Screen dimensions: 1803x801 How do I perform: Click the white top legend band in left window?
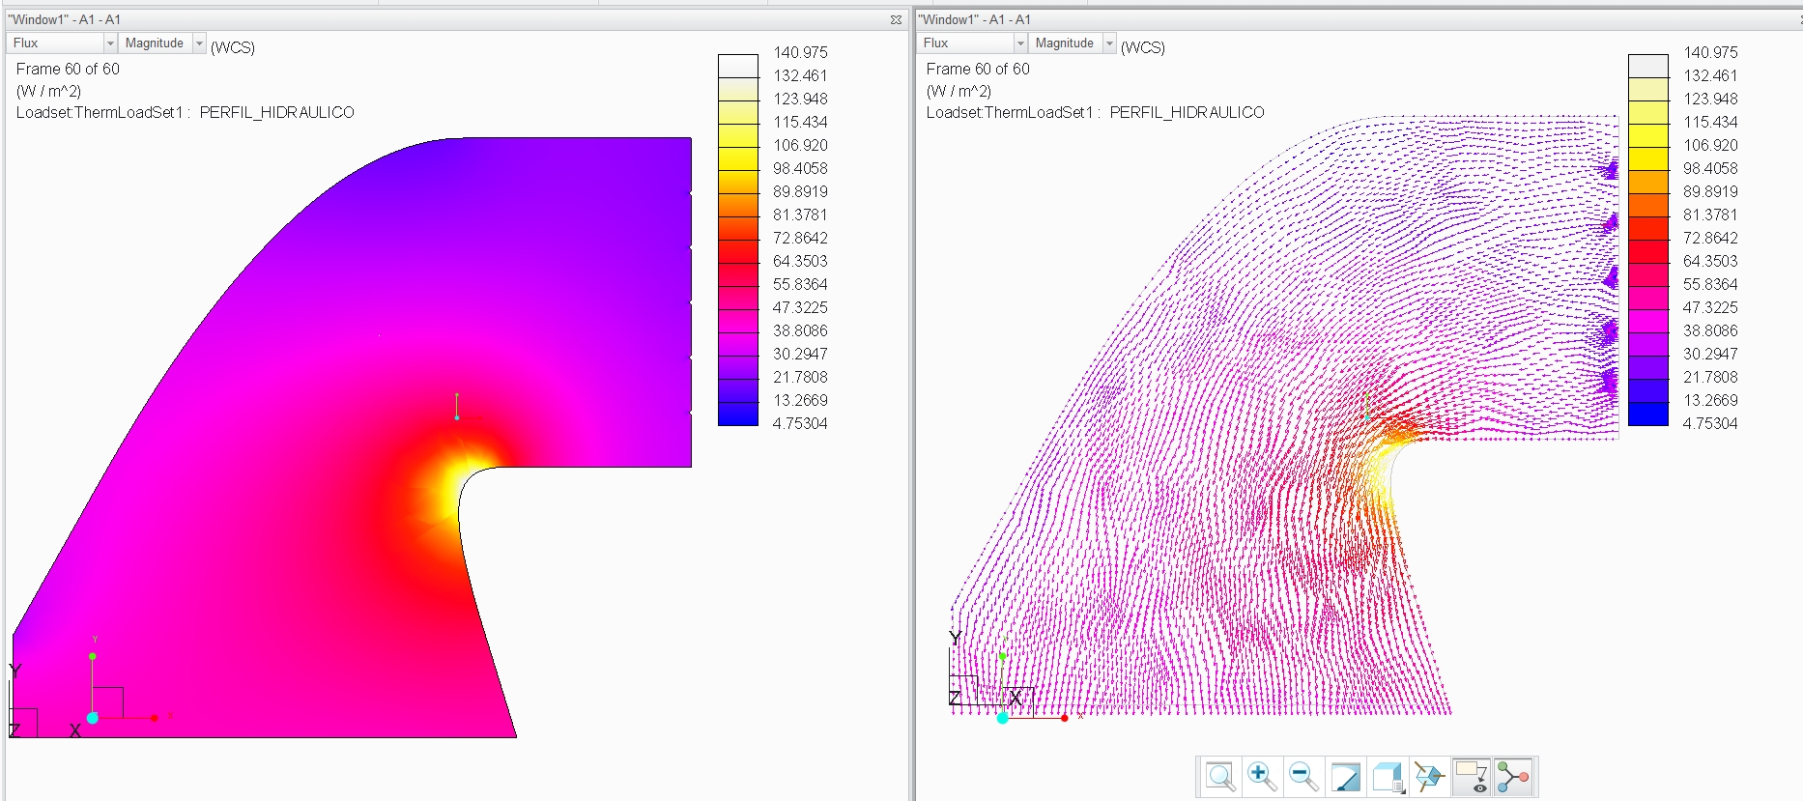coord(738,66)
